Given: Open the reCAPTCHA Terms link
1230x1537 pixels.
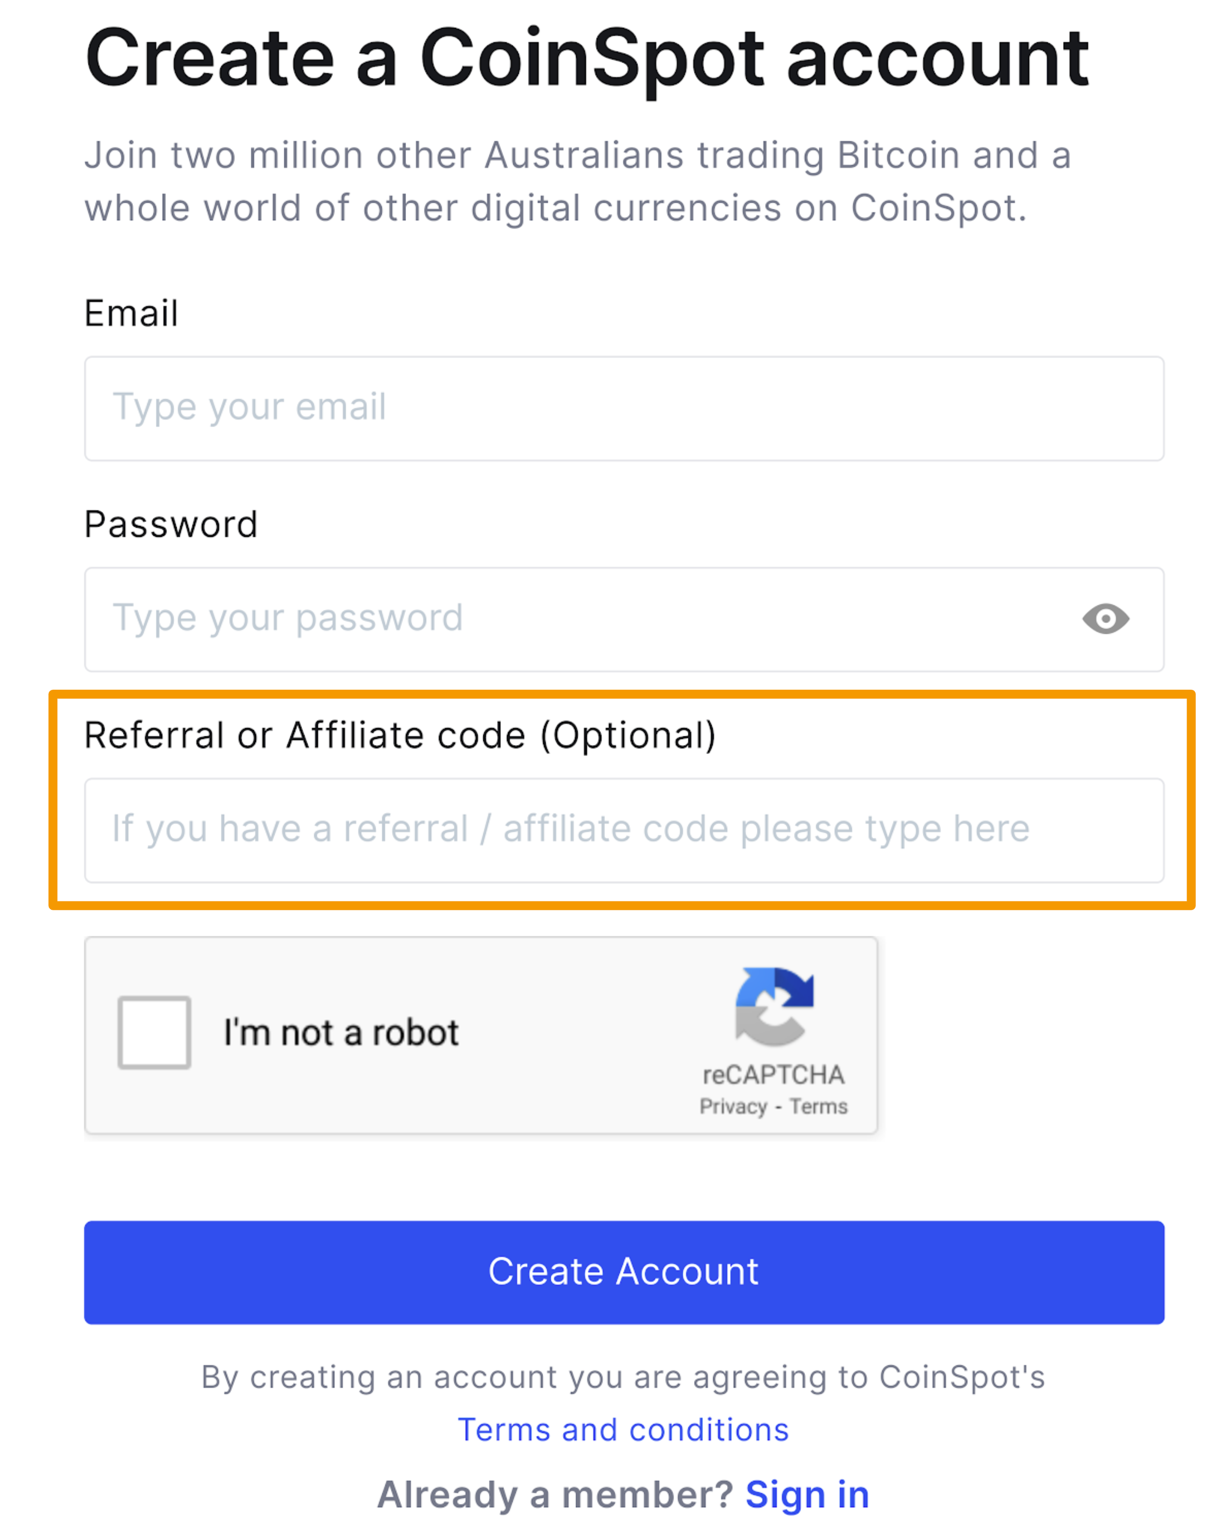Looking at the screenshot, I should (819, 1107).
